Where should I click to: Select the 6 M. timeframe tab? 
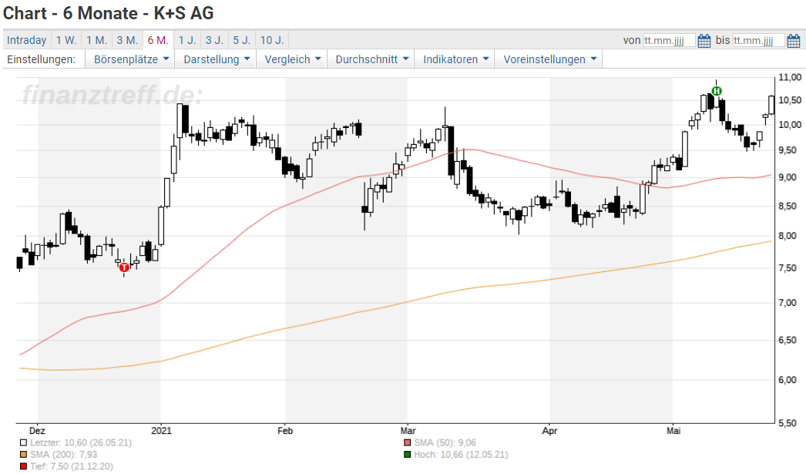pos(158,40)
